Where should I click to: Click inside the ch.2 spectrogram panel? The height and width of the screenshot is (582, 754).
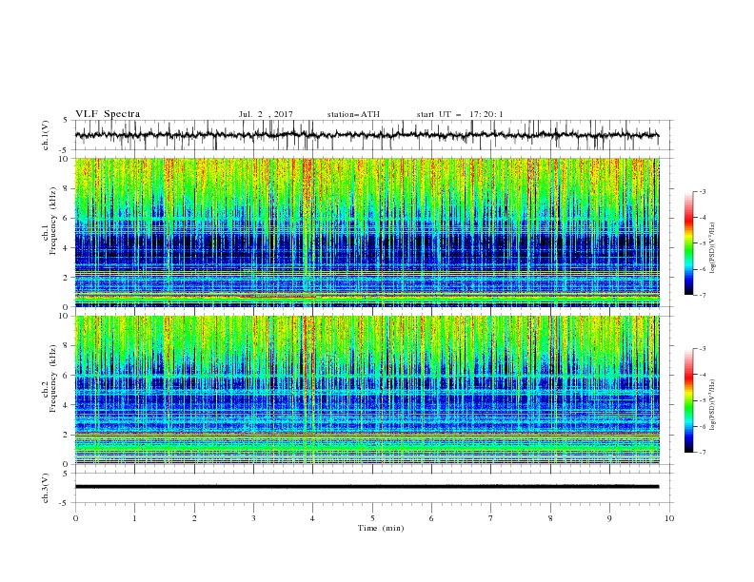(367, 390)
